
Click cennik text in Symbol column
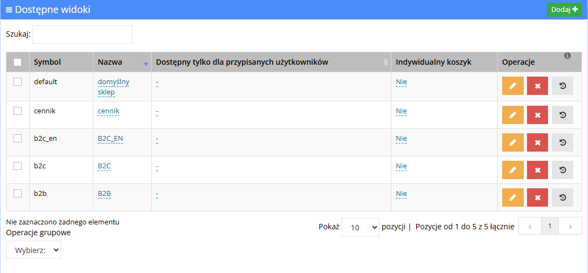point(45,111)
